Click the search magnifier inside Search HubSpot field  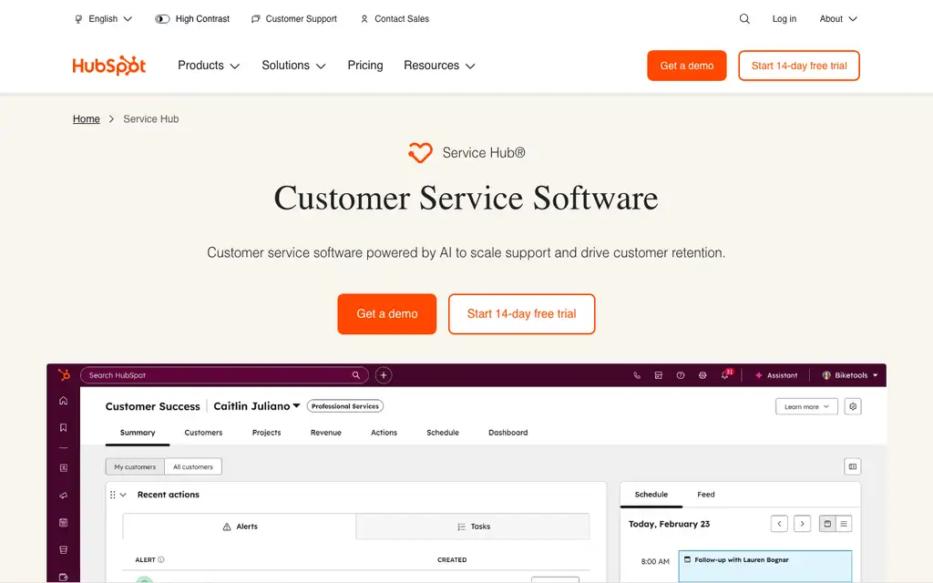356,375
